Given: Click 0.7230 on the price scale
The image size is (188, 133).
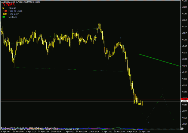Looking at the screenshot, I should click(x=184, y=27).
